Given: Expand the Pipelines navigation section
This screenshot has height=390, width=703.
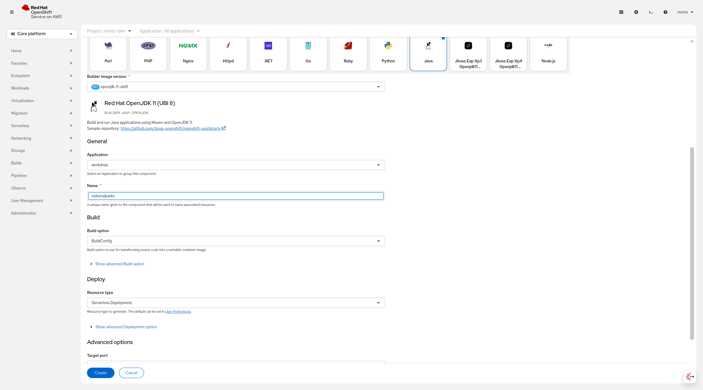Looking at the screenshot, I should tap(42, 176).
